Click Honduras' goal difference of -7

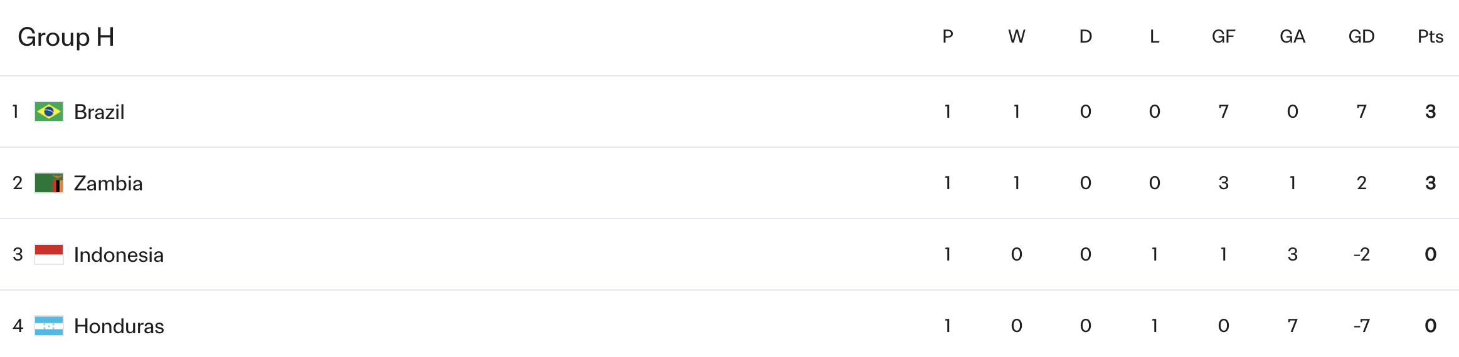click(1361, 326)
